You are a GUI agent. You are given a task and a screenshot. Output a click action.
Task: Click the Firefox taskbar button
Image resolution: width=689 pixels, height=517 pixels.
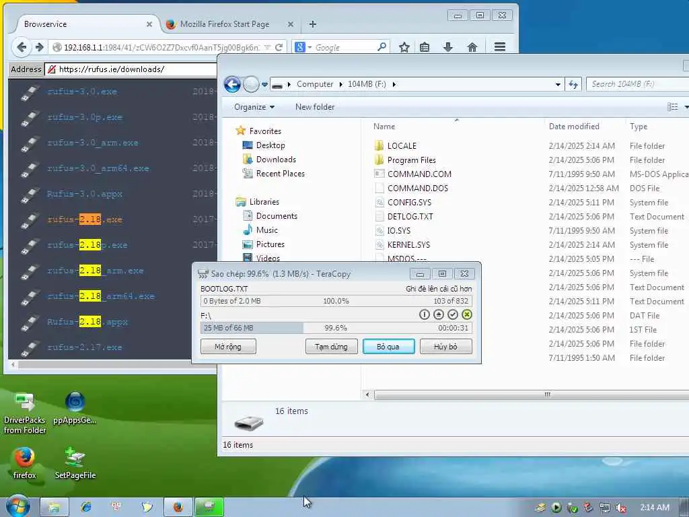coord(178,507)
